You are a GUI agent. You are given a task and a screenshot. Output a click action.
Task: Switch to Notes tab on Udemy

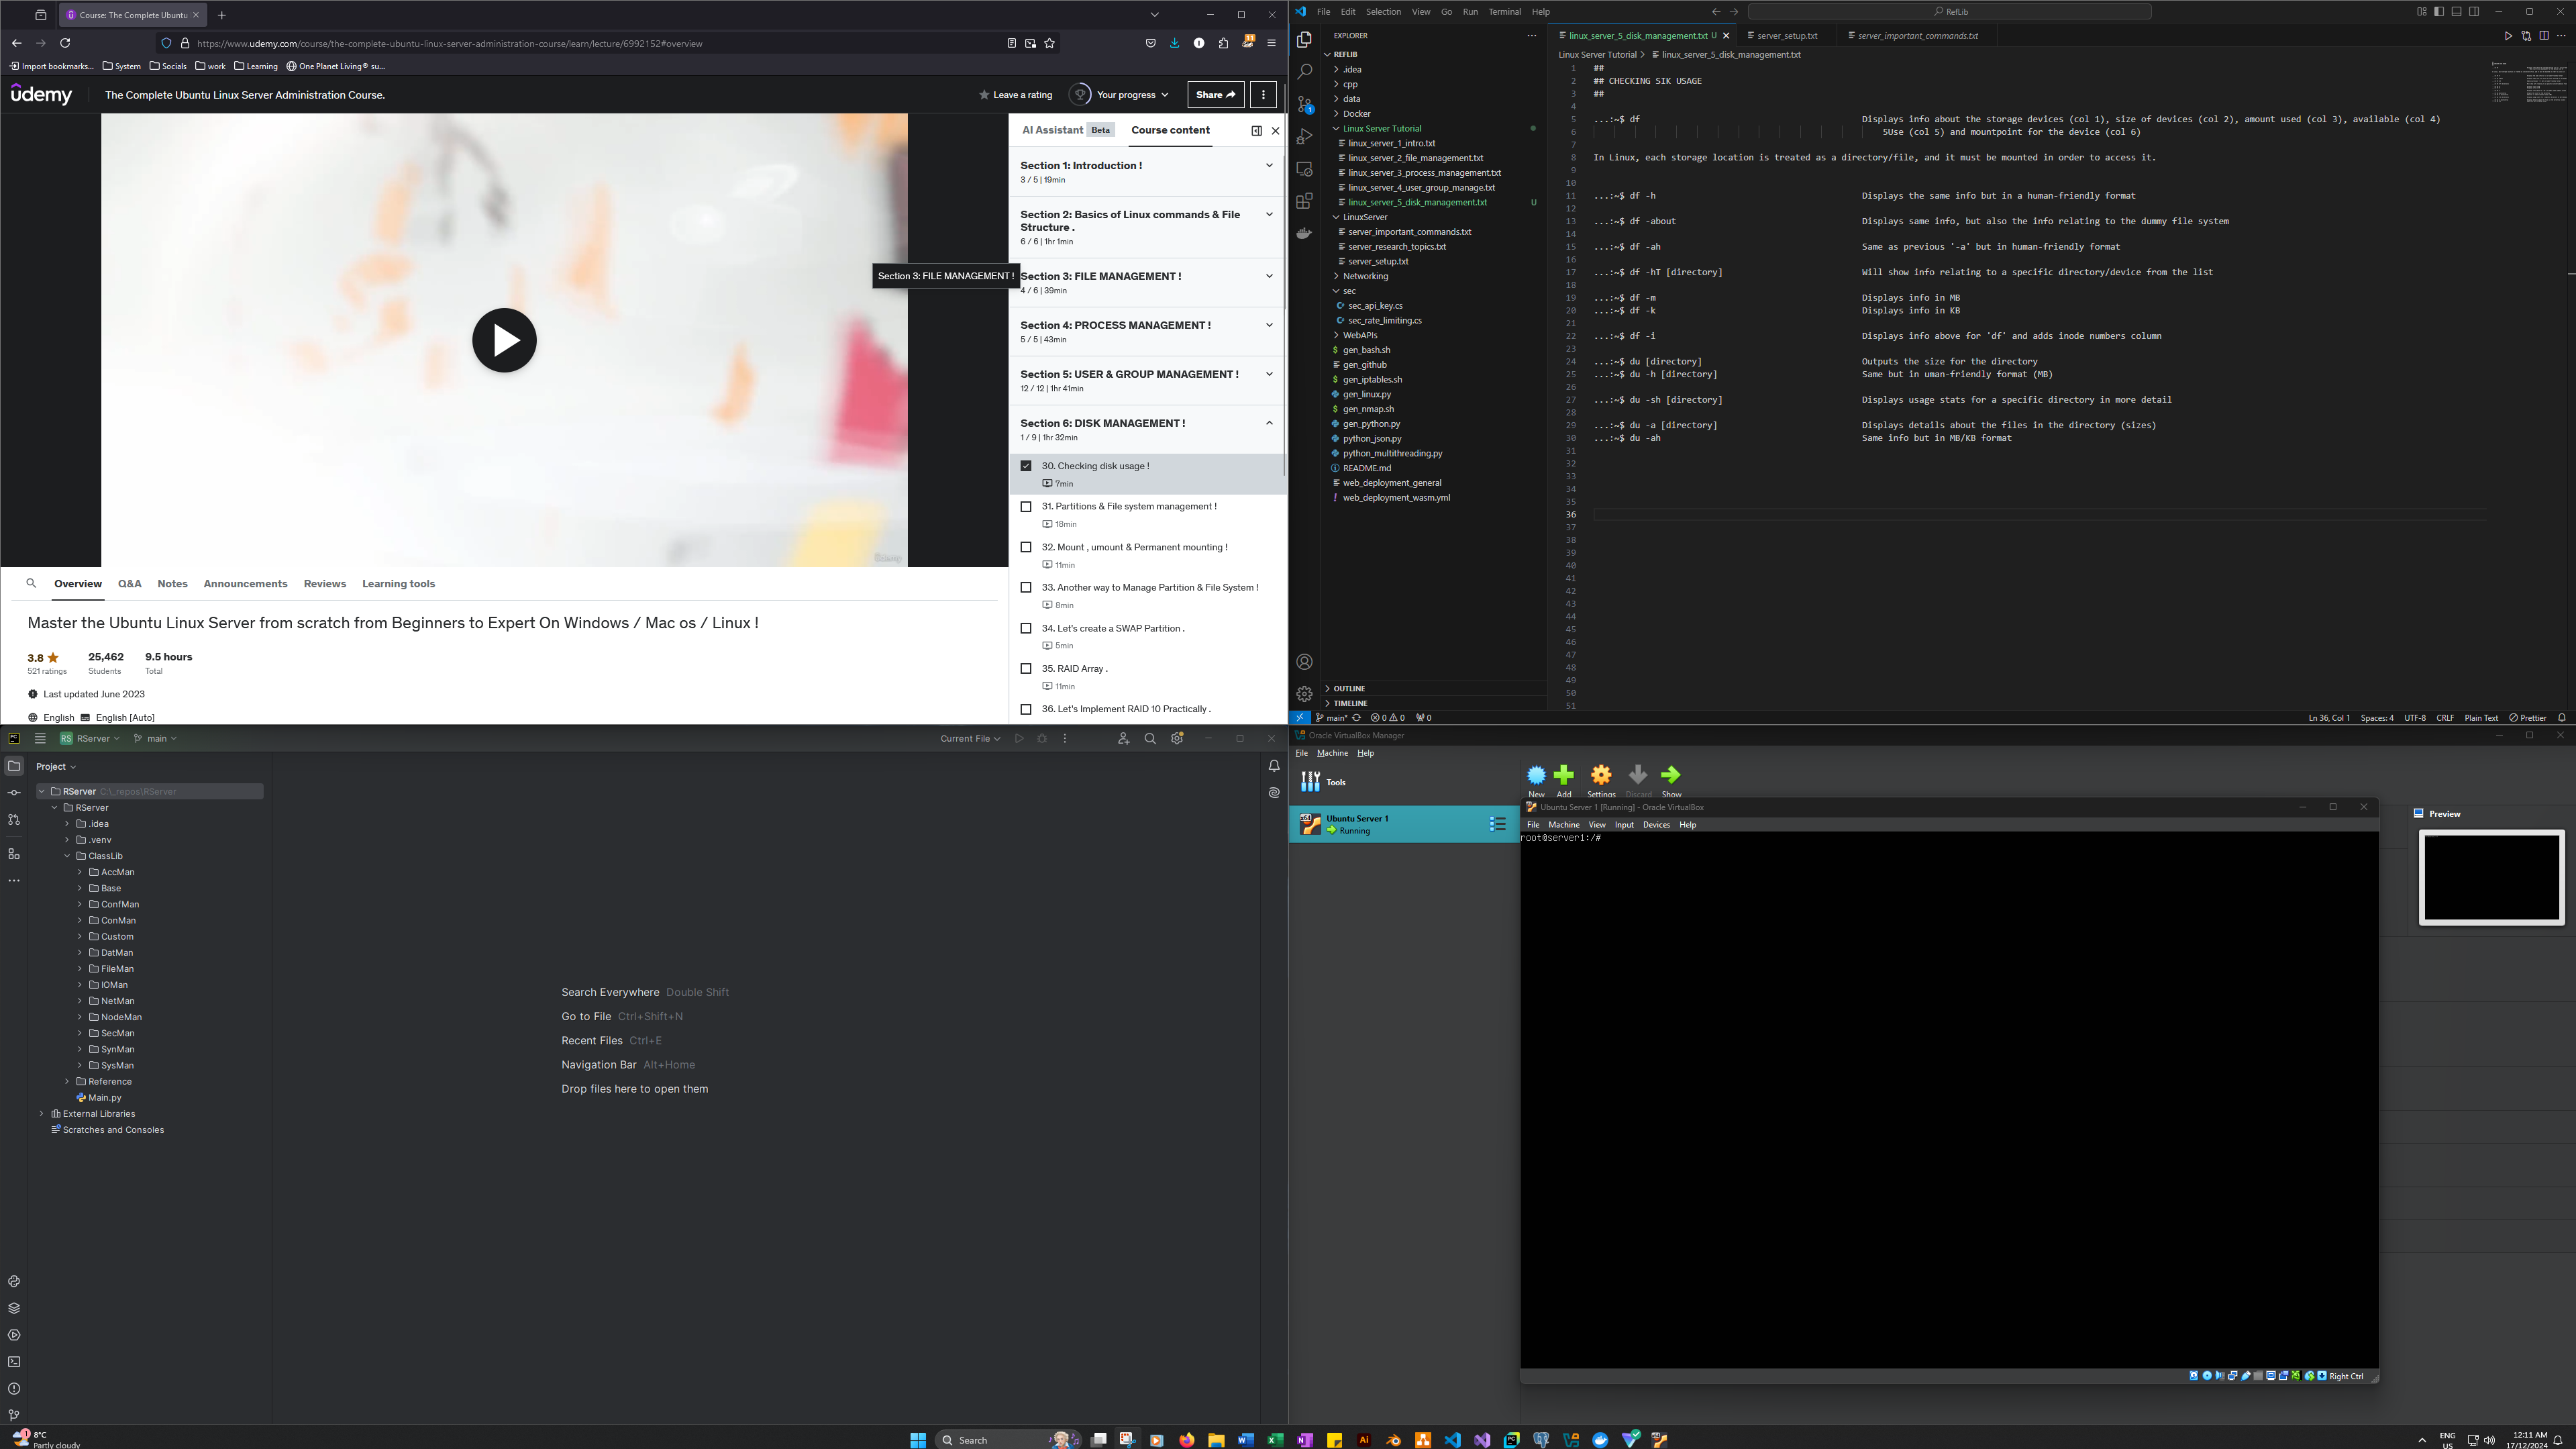tap(172, 584)
